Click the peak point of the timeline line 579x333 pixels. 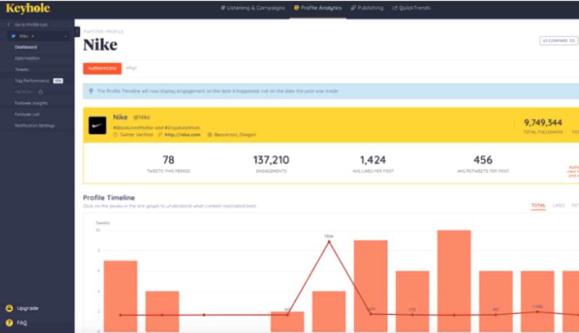tap(329, 242)
